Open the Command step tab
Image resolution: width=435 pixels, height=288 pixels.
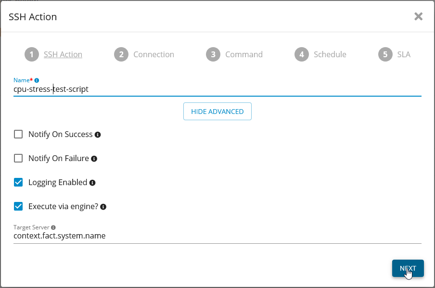[243, 54]
